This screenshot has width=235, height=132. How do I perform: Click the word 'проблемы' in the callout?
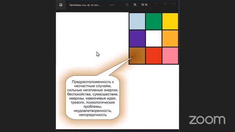[92, 107]
